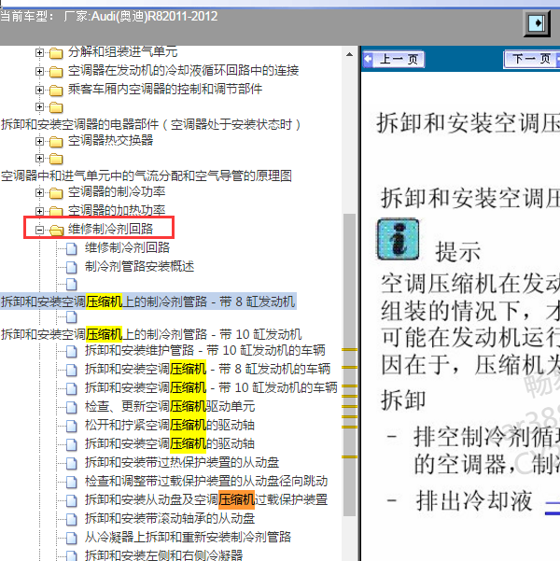Open 拆卸和安装从动盘及空调压缩机过载保护装置 entry
This screenshot has width=560, height=561.
coord(206,499)
